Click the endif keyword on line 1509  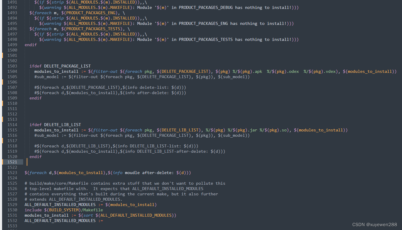tap(36, 98)
